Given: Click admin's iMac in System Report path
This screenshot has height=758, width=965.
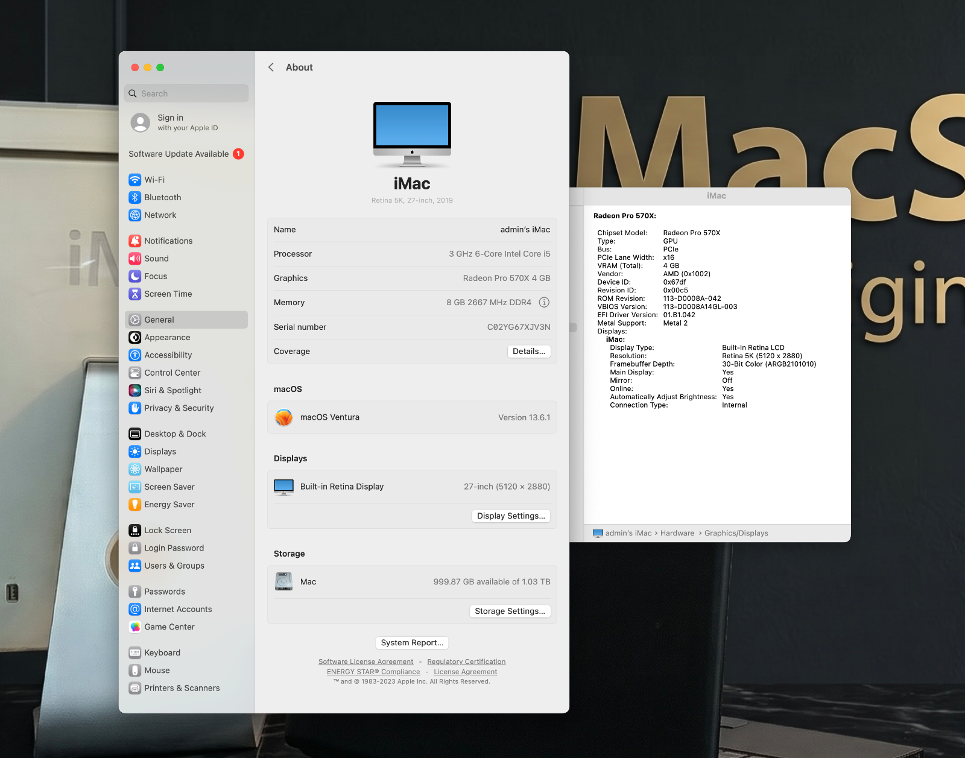Looking at the screenshot, I should click(628, 533).
